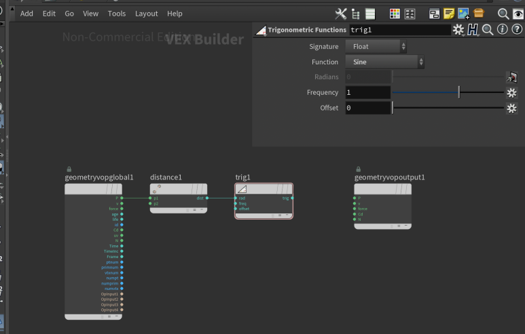The height and width of the screenshot is (334, 525).
Task: Switch to tree view icon in toolbar
Action: 356,14
